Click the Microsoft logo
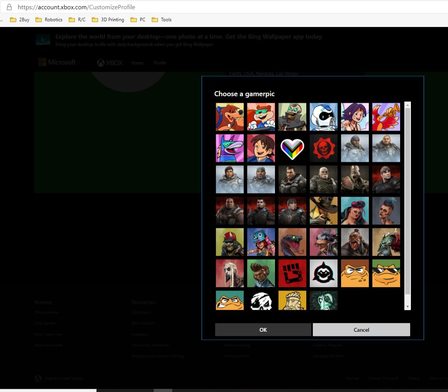The image size is (448, 392). (x=57, y=62)
